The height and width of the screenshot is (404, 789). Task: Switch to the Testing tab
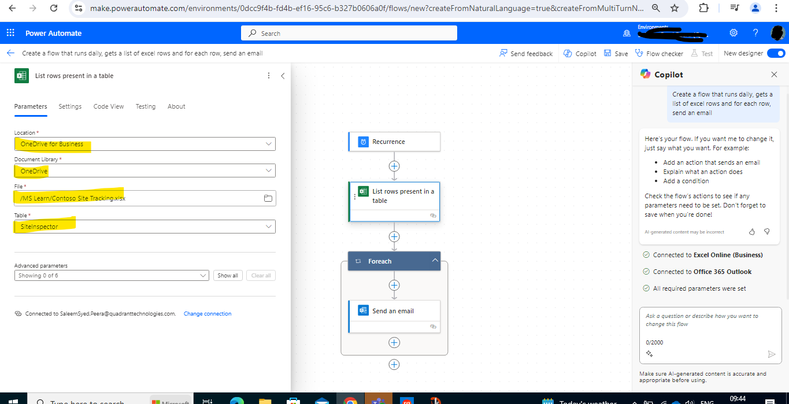146,106
